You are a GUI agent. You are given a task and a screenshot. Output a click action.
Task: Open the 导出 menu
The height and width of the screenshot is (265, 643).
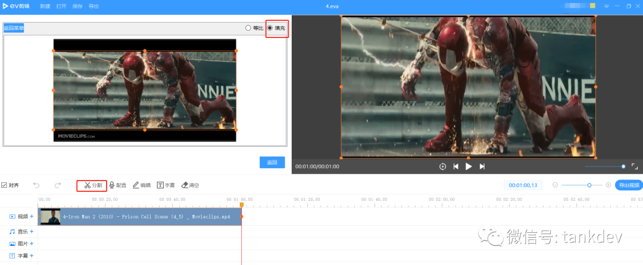point(93,6)
